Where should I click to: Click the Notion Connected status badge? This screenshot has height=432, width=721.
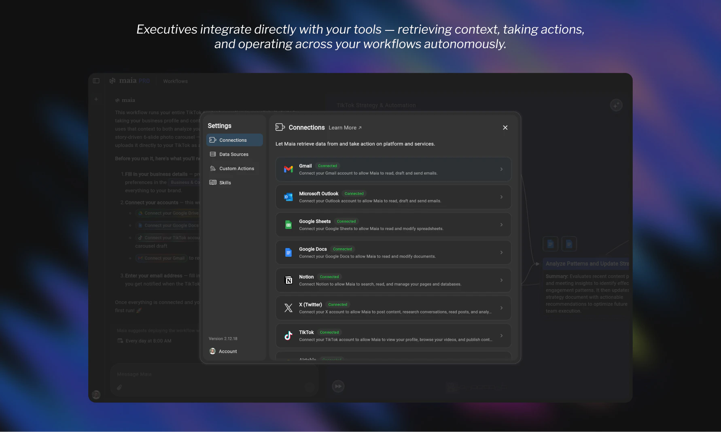(329, 277)
